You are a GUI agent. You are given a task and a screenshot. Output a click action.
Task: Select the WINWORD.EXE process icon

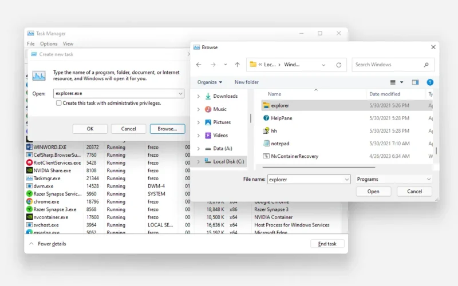pos(30,147)
